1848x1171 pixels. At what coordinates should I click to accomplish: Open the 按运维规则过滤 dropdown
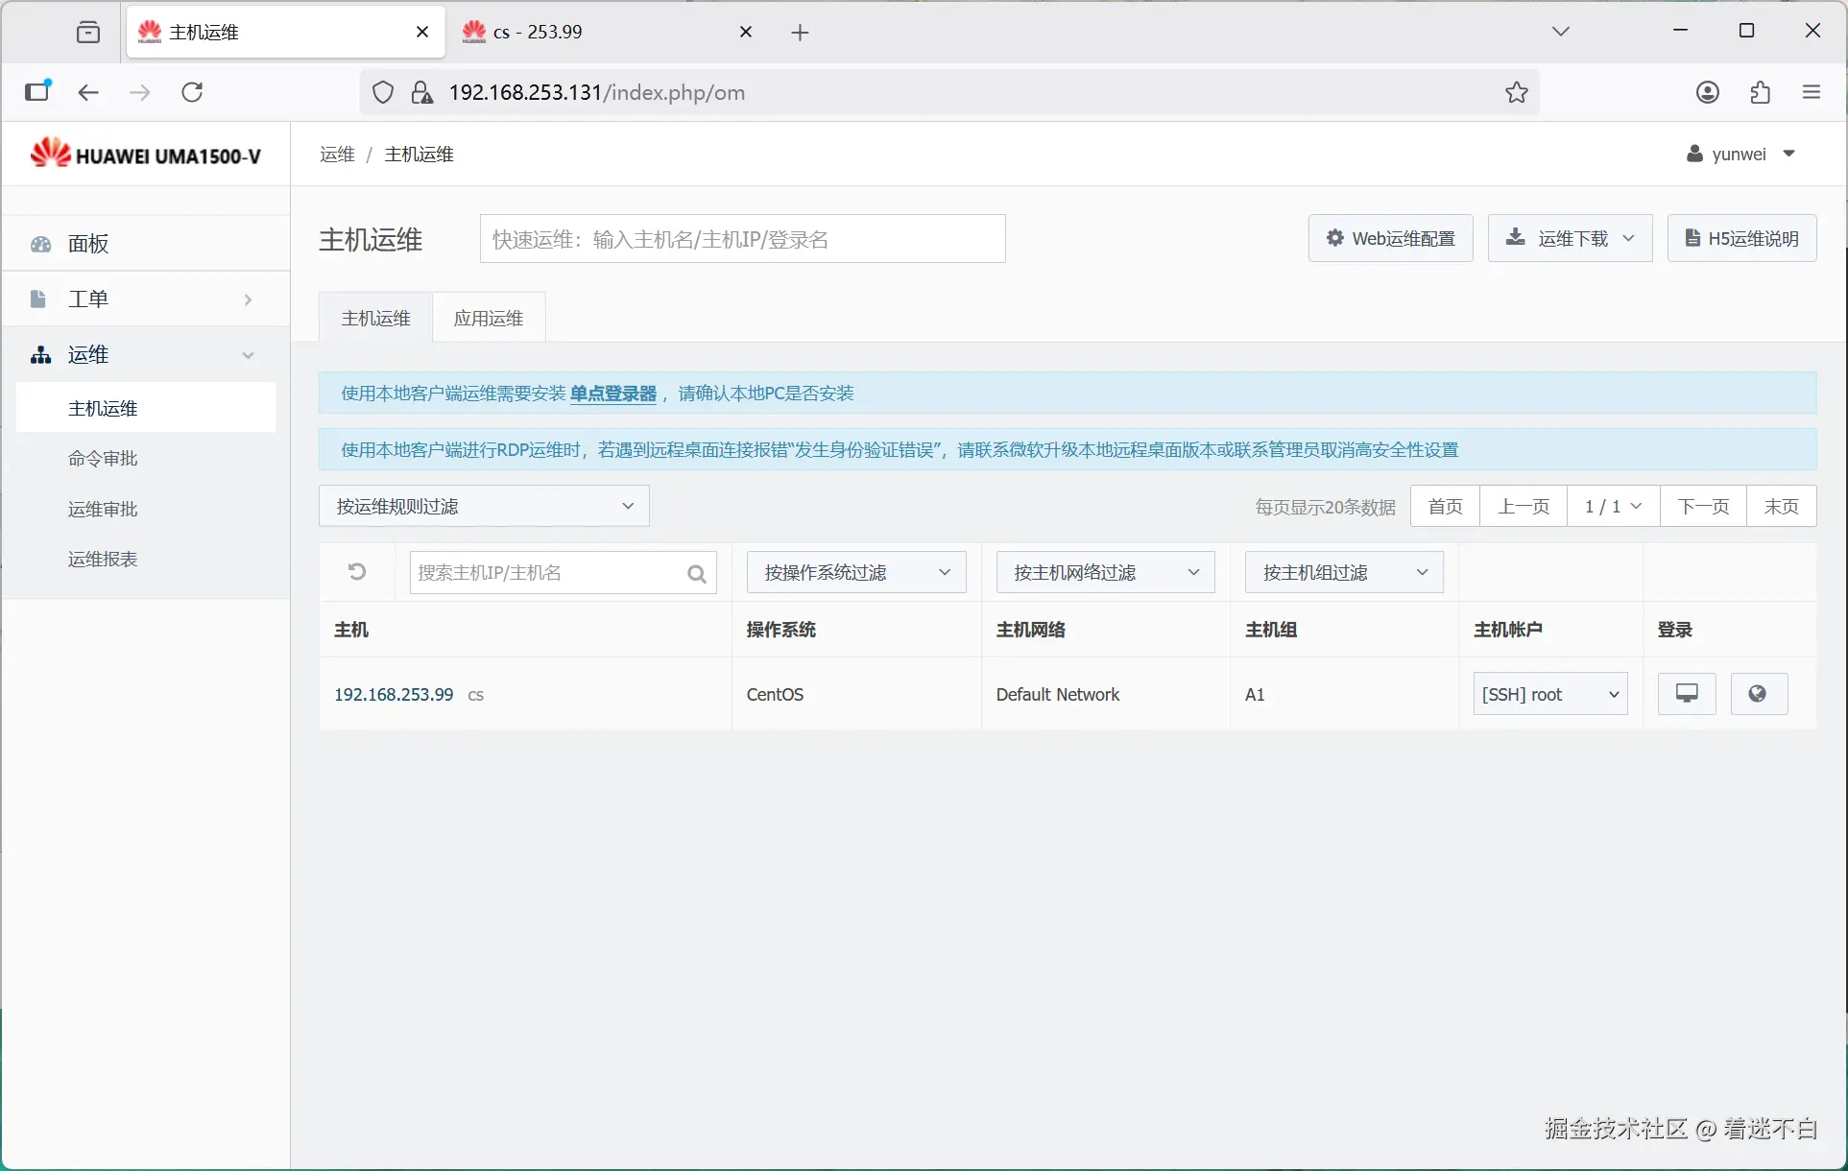click(x=484, y=506)
